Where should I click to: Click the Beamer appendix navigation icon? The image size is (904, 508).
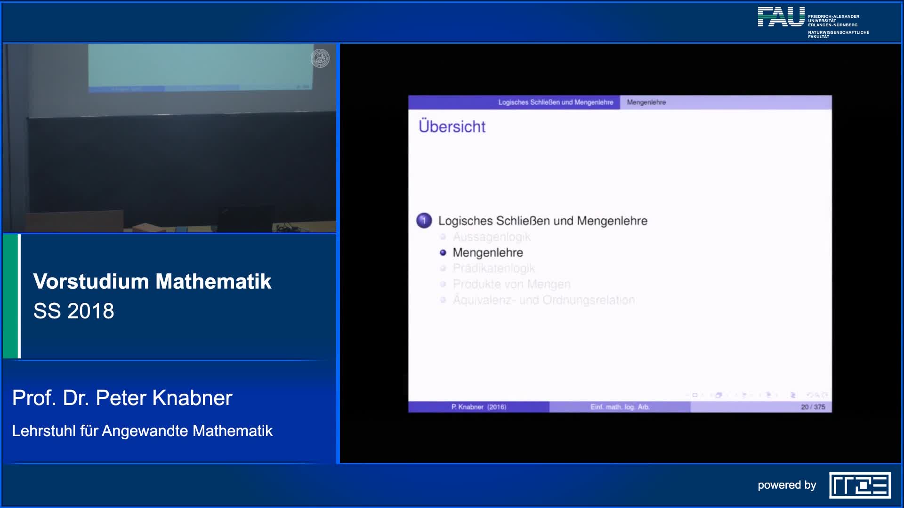click(x=793, y=396)
